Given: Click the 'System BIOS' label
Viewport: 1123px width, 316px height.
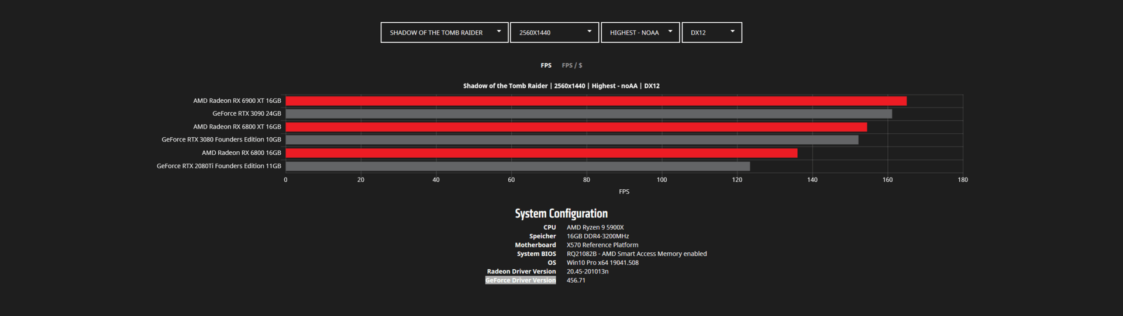Looking at the screenshot, I should (x=536, y=254).
